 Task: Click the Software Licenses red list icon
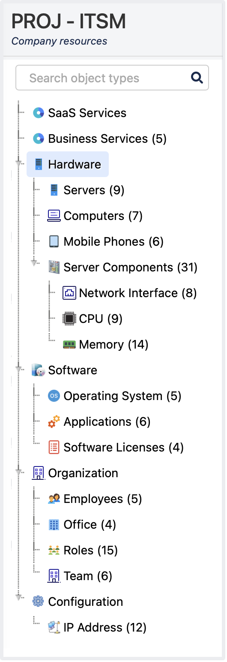[54, 447]
